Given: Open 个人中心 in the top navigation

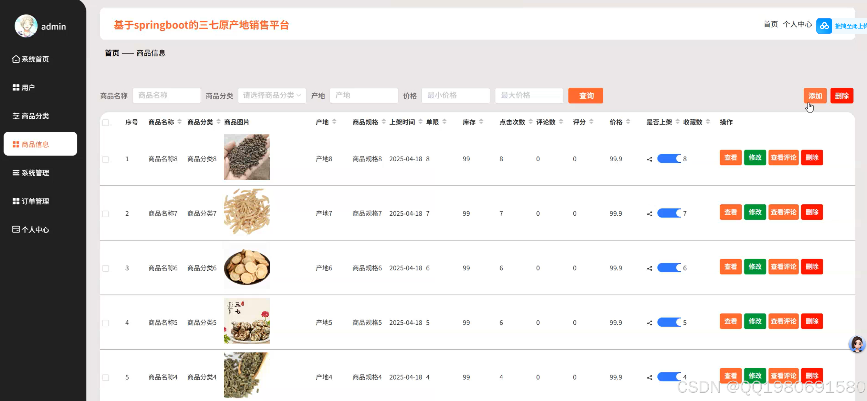Looking at the screenshot, I should coord(797,24).
